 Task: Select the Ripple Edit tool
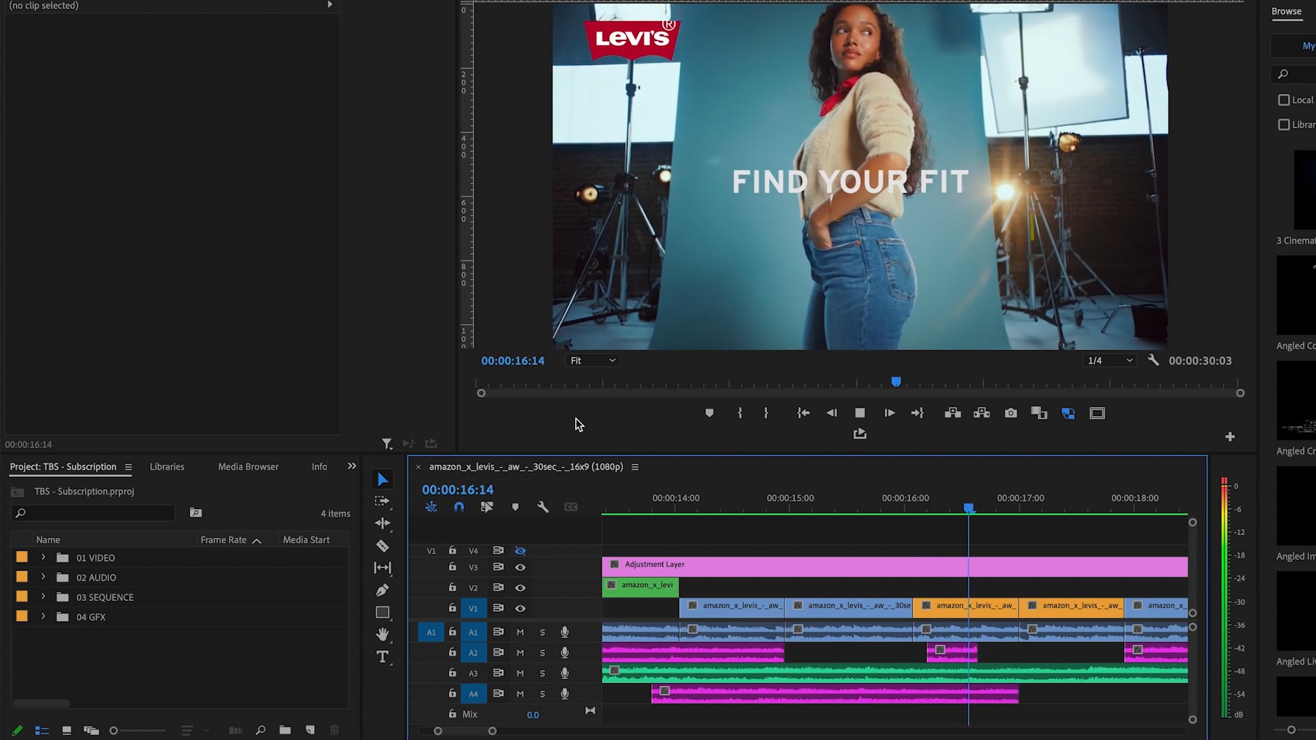point(382,523)
